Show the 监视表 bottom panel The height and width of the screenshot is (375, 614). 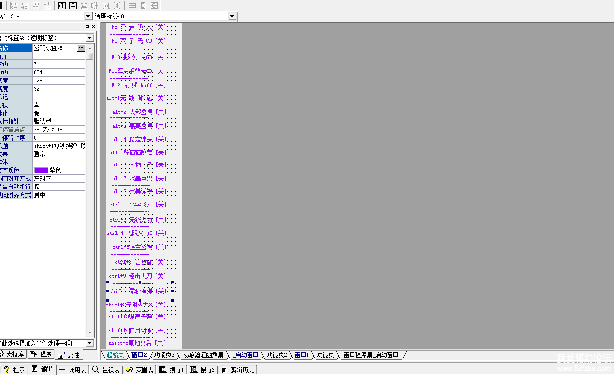(106, 369)
